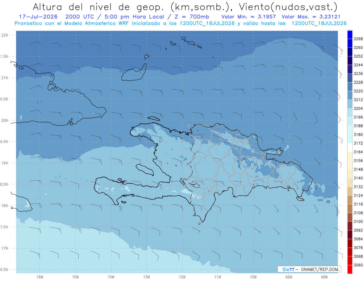Click the chart title 'Altura del nivel de geop.'

coord(98,7)
